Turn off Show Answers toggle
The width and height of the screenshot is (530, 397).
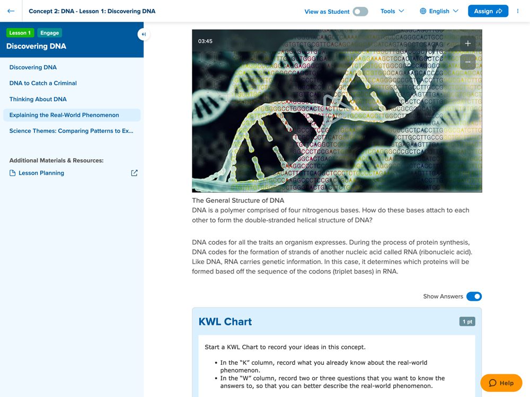[x=474, y=296]
